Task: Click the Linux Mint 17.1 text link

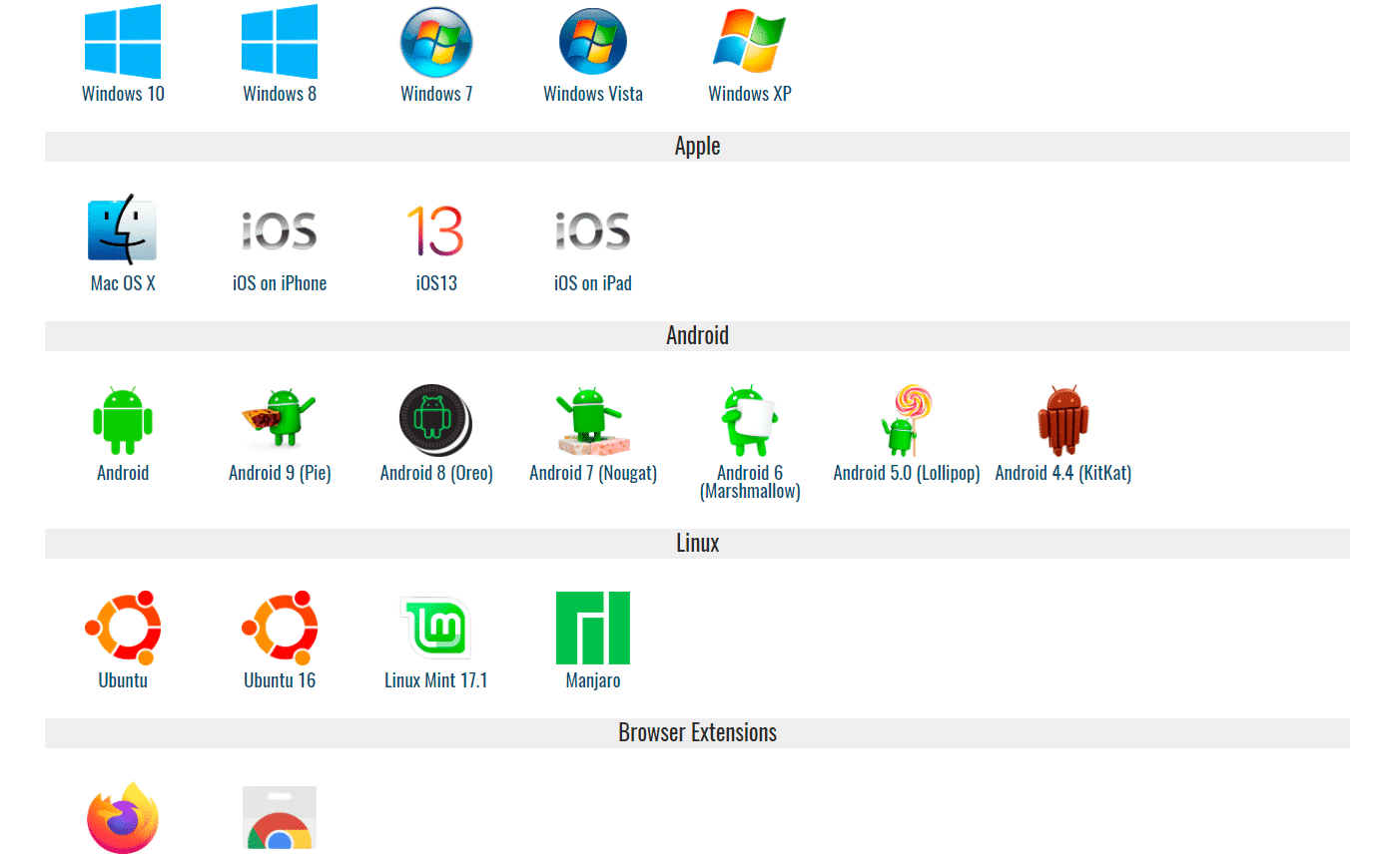Action: pos(436,680)
